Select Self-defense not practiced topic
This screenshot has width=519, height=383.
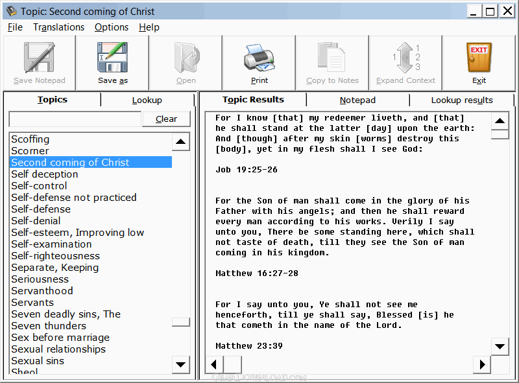coord(91,198)
